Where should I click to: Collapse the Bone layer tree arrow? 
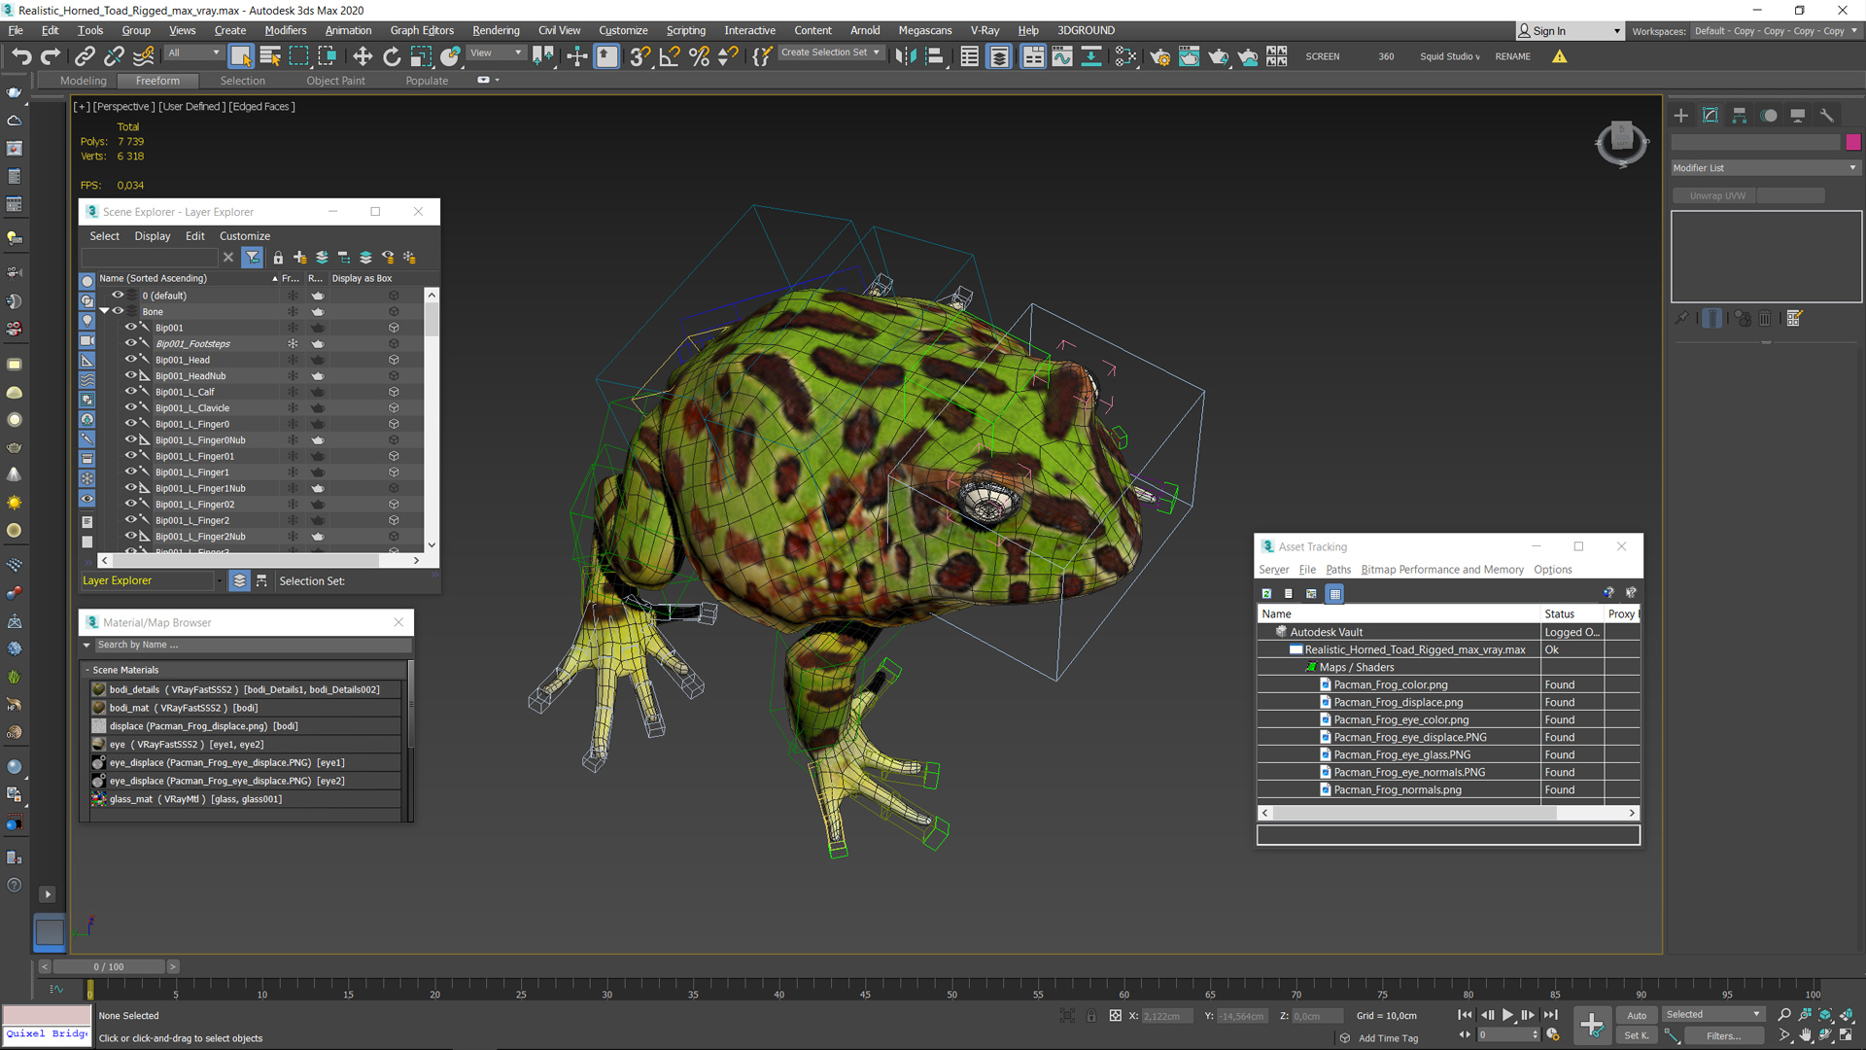[104, 311]
